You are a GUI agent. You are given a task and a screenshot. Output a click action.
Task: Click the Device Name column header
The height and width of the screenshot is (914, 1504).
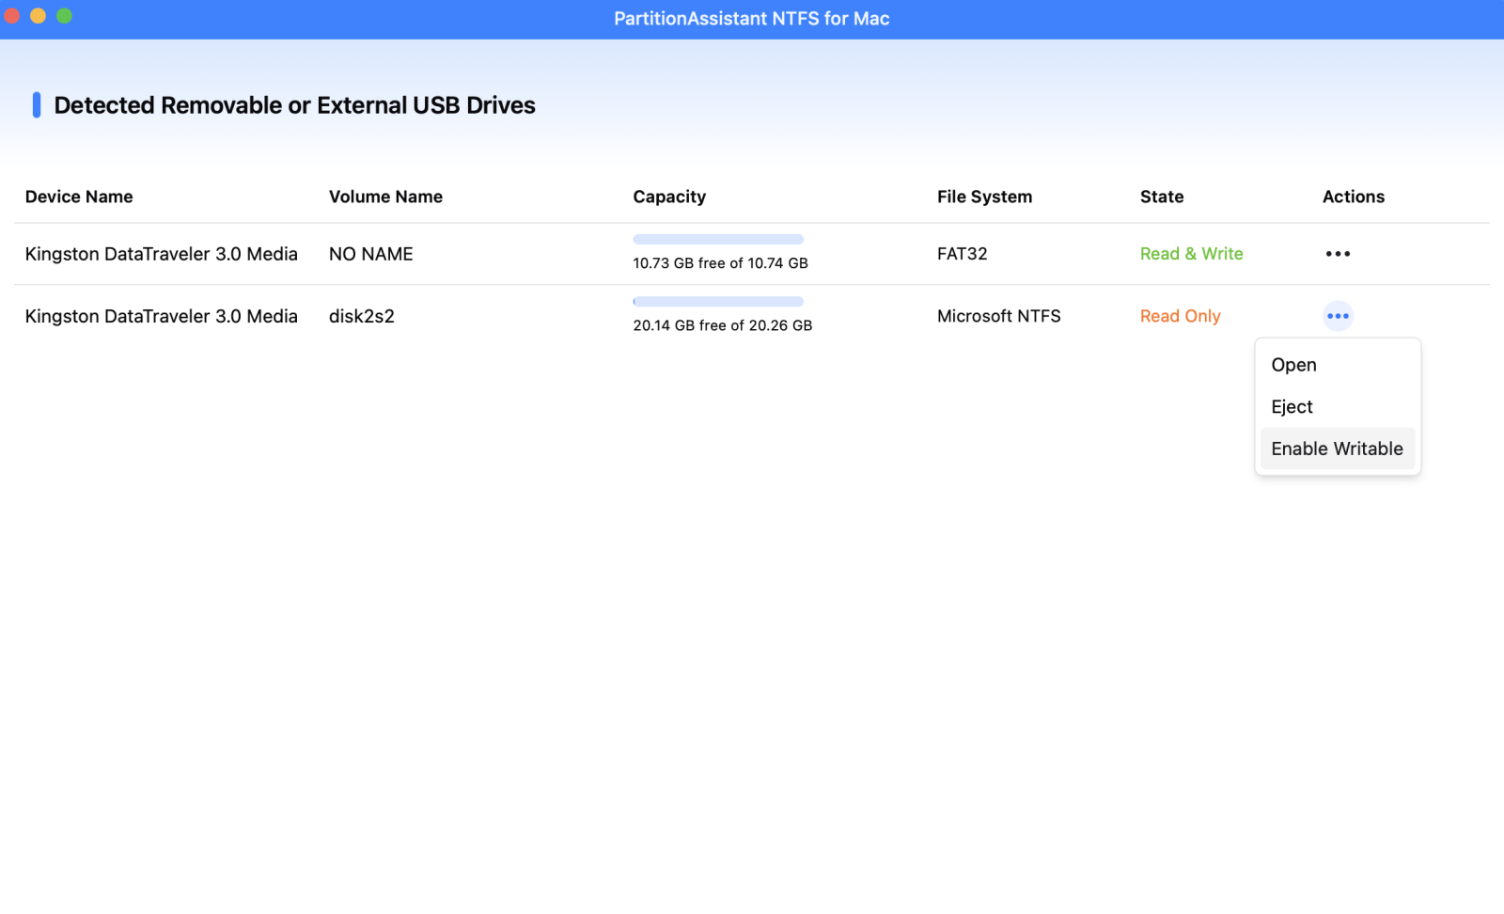pos(79,197)
